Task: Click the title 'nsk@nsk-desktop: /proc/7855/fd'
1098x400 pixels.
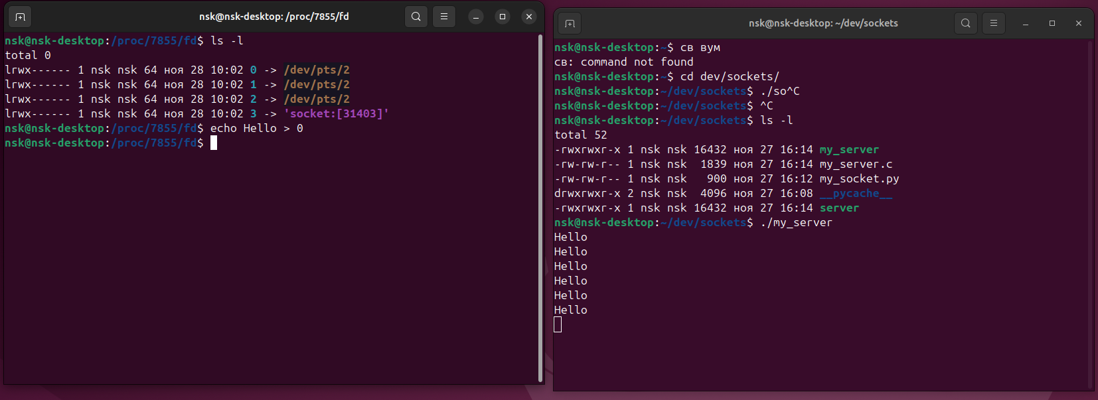Action: (274, 17)
